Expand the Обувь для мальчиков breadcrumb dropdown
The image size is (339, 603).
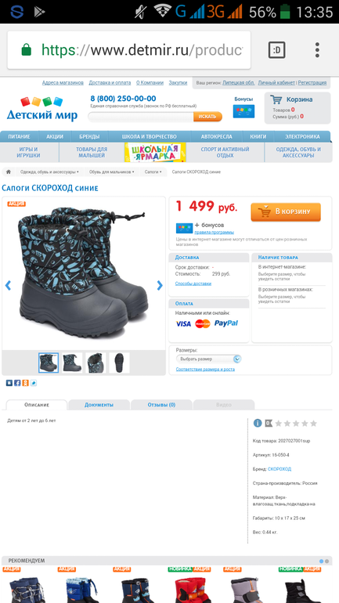pos(112,172)
